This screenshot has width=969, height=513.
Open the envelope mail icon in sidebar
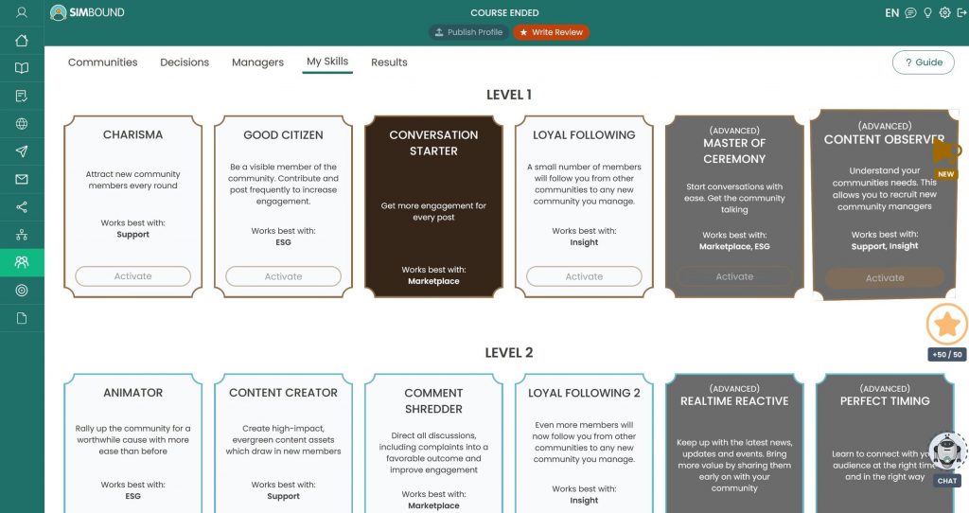click(22, 180)
